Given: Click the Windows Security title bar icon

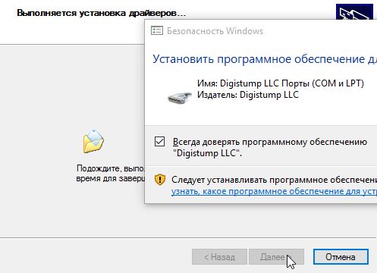Looking at the screenshot, I should pos(157,31).
